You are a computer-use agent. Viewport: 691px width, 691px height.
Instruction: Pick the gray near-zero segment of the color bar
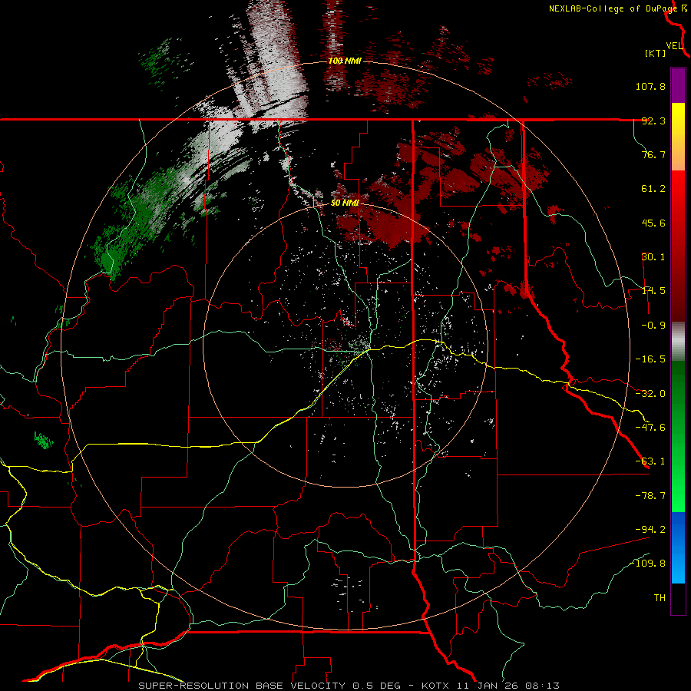coord(678,342)
